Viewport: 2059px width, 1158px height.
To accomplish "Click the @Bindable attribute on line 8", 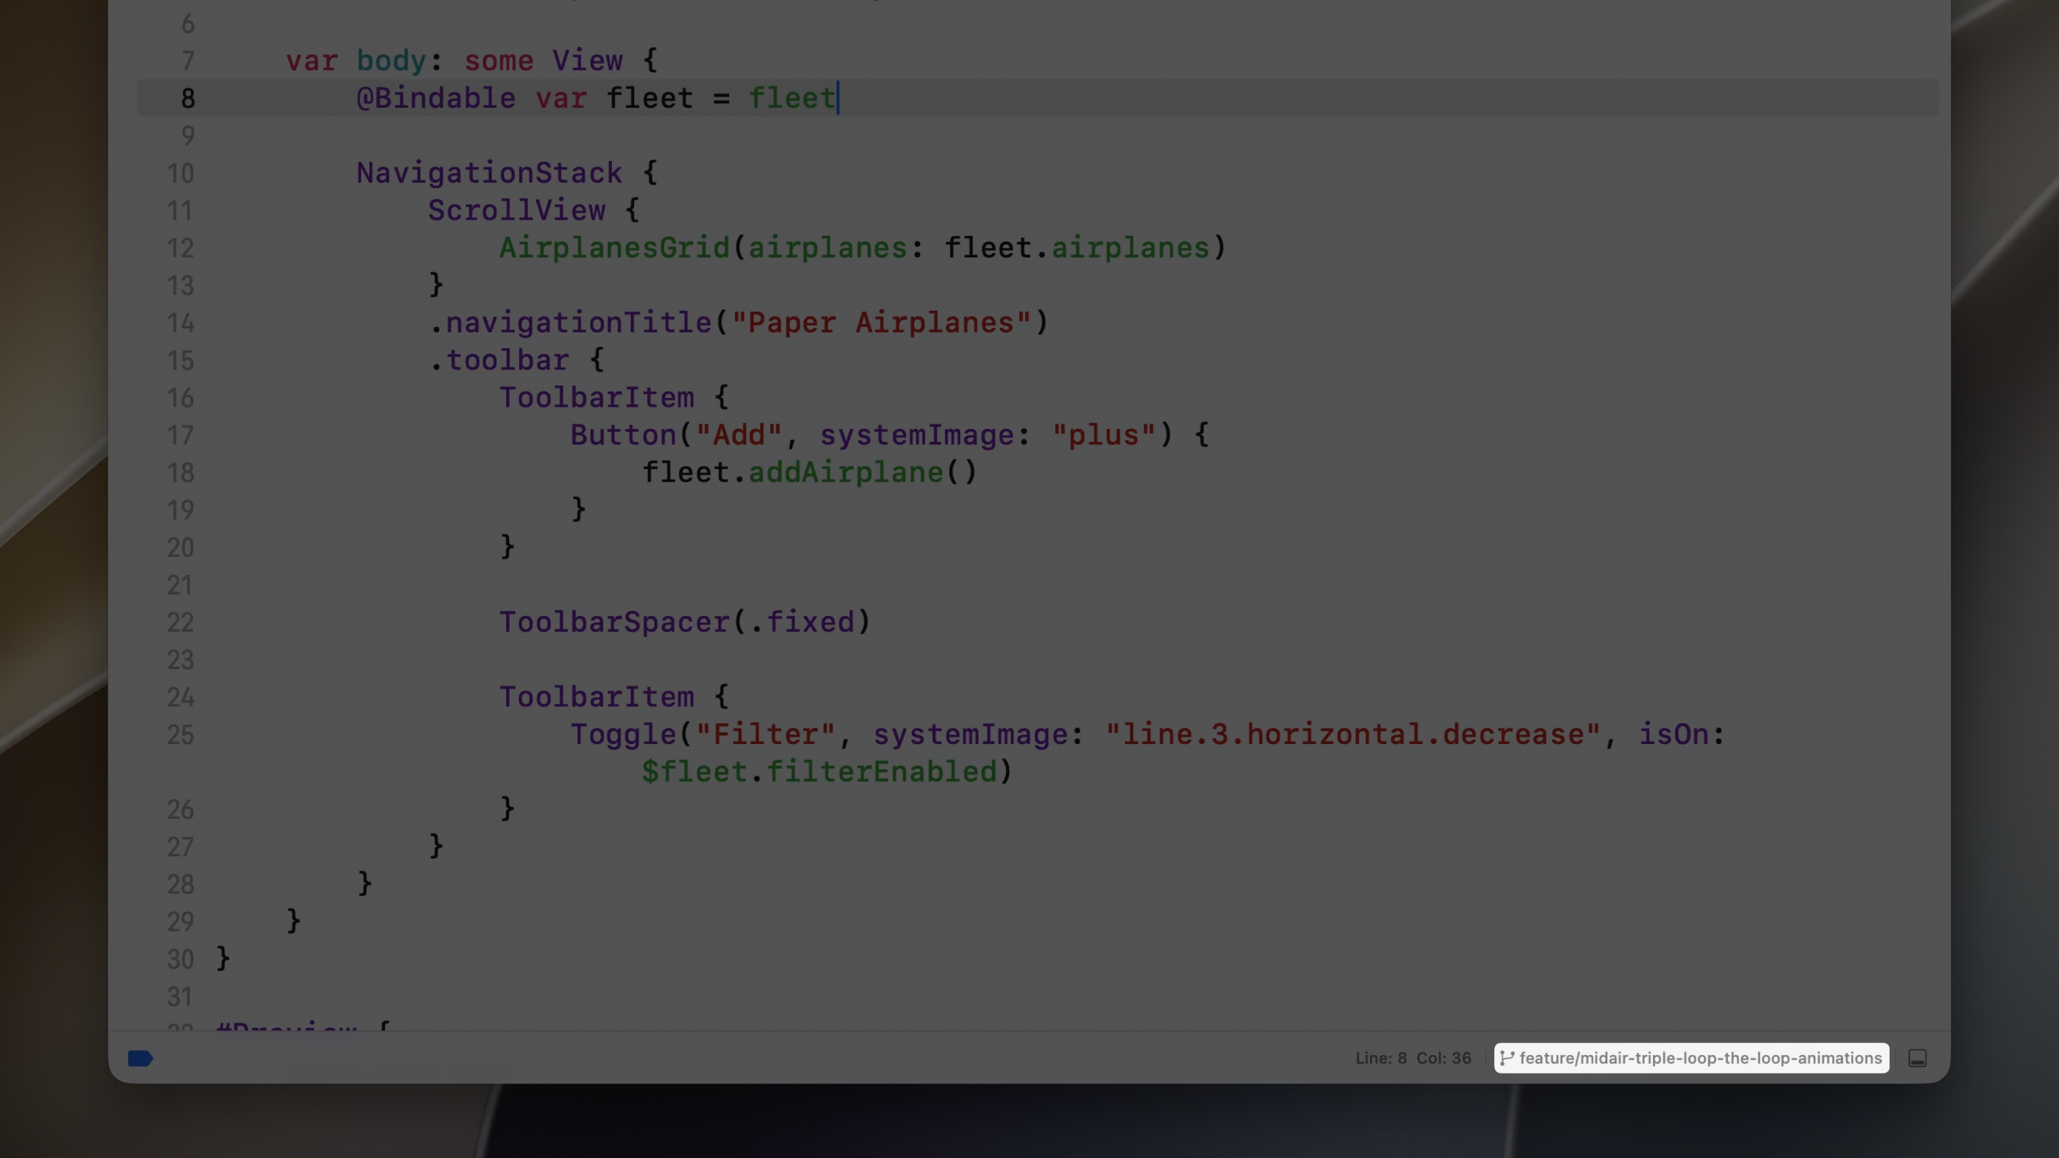I will click(x=435, y=99).
